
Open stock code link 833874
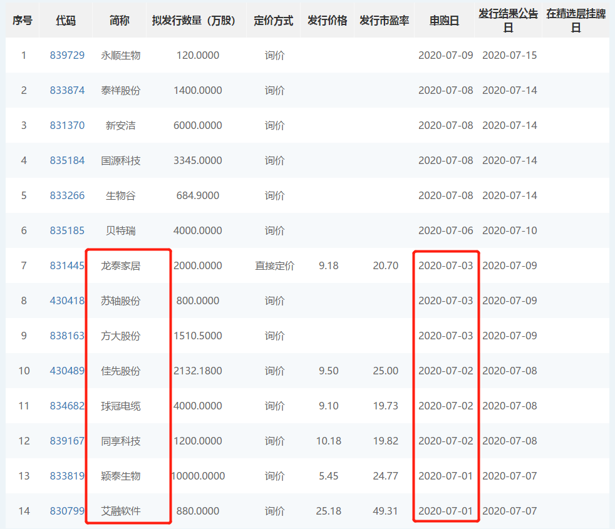pyautogui.click(x=67, y=91)
